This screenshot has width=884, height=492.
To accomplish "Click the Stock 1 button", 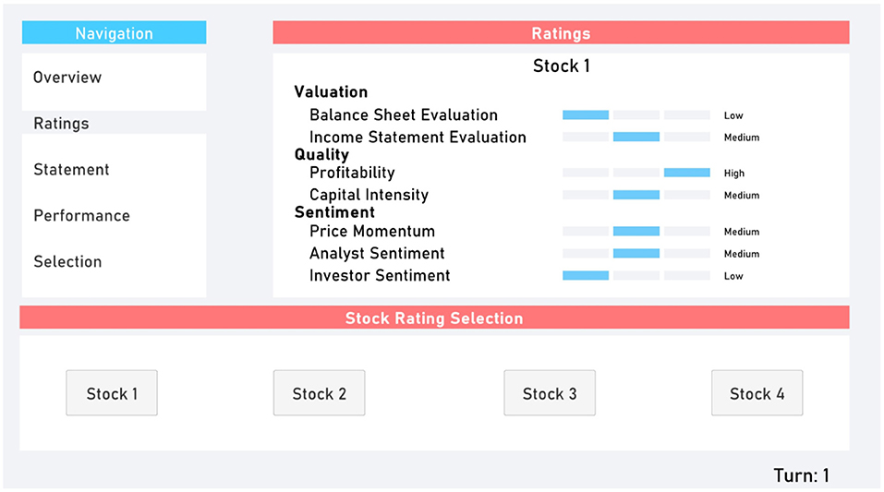I will click(112, 393).
